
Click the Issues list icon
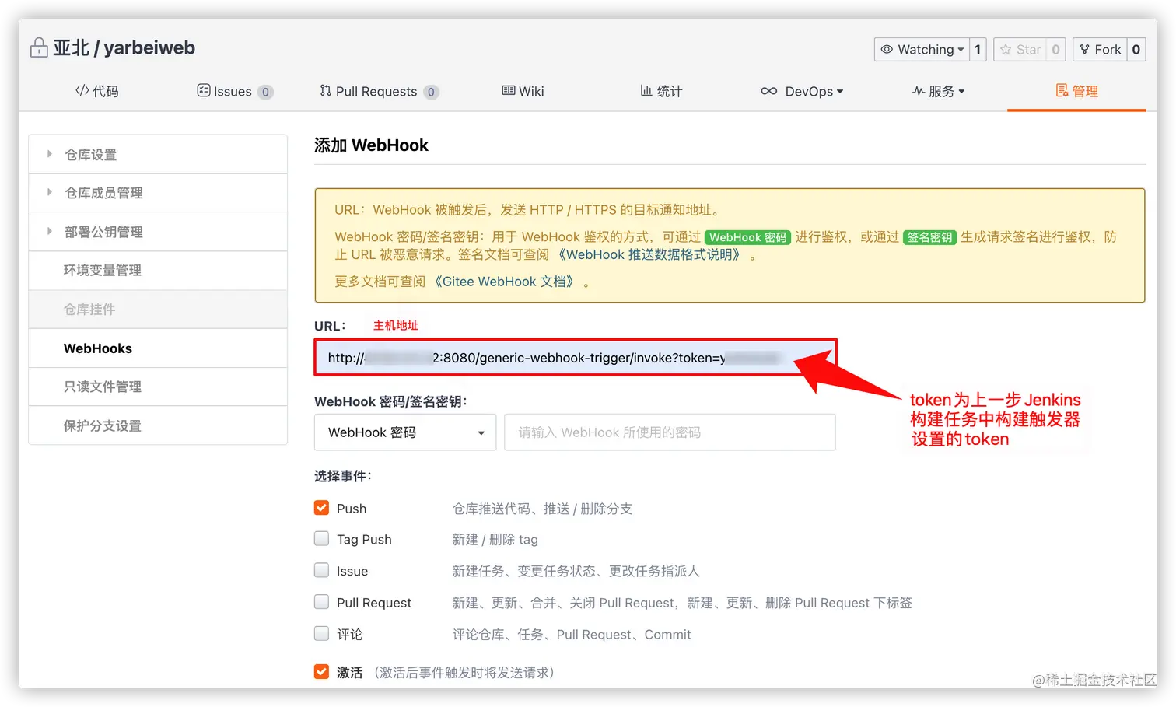click(204, 90)
